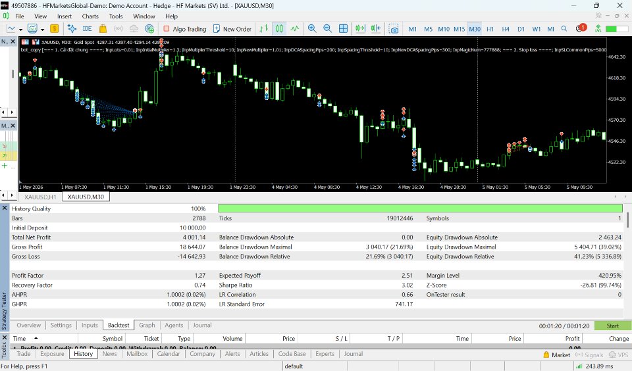
Task: Open the AI assistant sparkle icon
Action: [72, 28]
